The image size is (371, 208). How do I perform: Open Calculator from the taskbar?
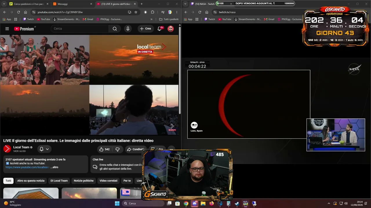tap(228, 203)
